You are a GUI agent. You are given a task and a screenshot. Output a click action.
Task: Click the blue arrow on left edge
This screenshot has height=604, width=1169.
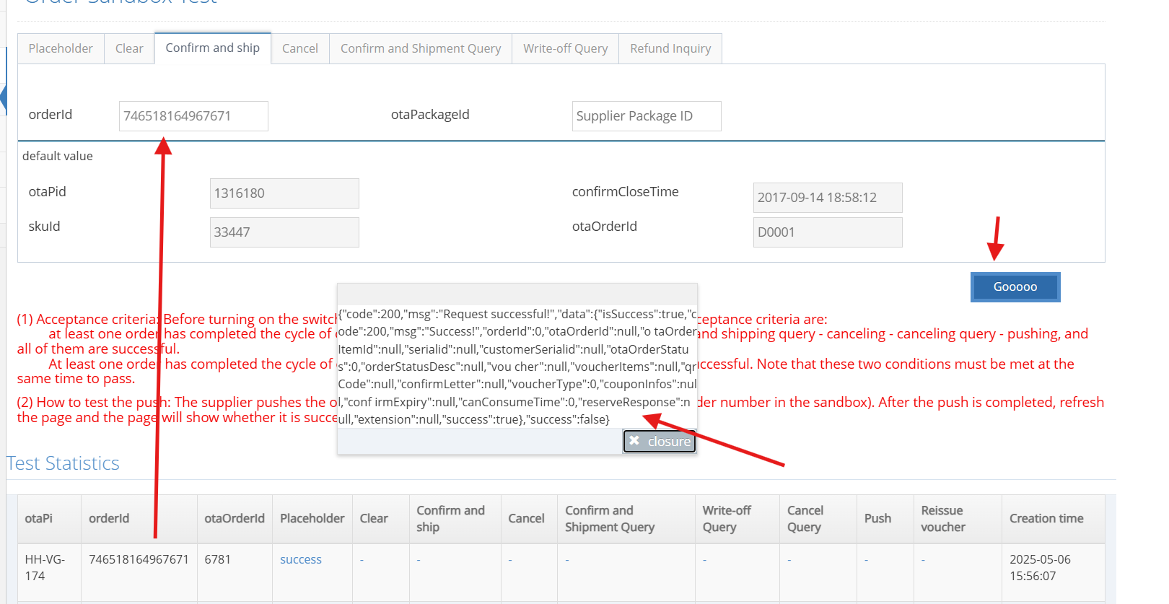tap(3, 96)
